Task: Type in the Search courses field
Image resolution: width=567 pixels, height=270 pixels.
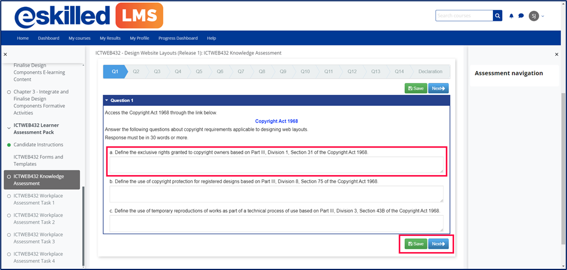Action: click(x=464, y=16)
